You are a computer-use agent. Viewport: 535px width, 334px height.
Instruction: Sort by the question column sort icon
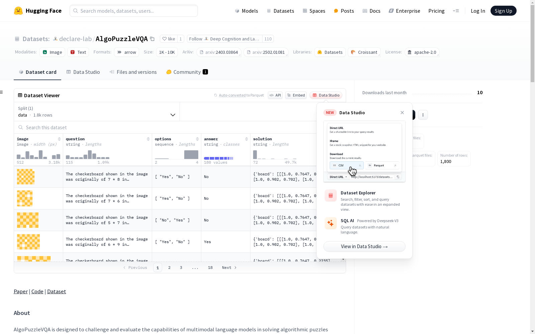pos(148,139)
